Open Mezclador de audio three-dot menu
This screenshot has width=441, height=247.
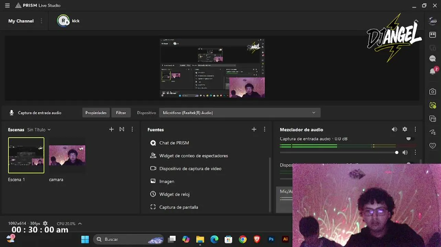pyautogui.click(x=415, y=129)
